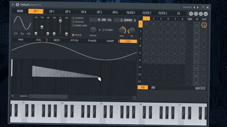This screenshot has height=127, width=227.
Task: Open the plugin options gear icon
Action: [x=17, y=5]
